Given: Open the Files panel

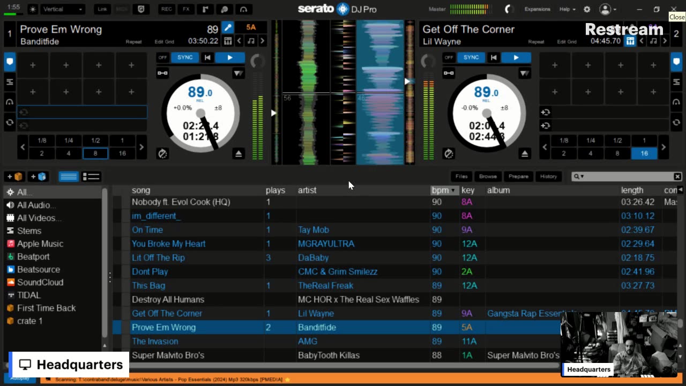Looking at the screenshot, I should pos(461,176).
